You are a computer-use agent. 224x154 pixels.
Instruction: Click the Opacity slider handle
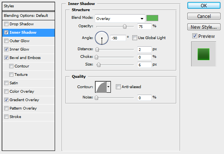pyautogui.click(x=125, y=26)
